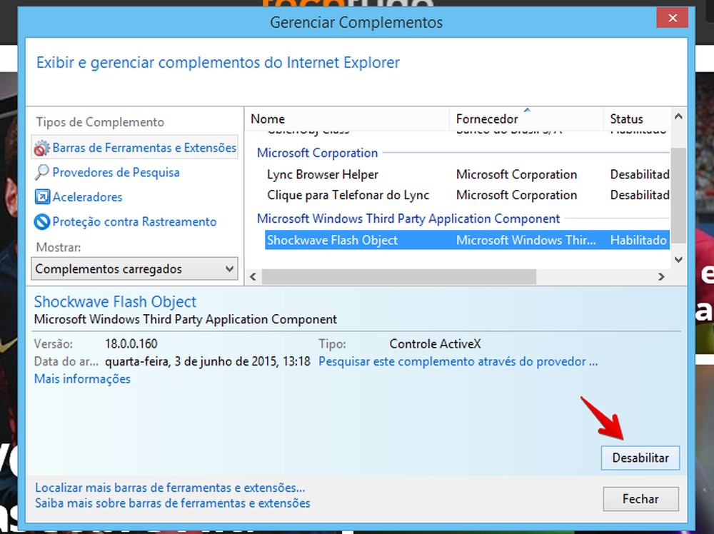
Task: Click the vertical scrollbar up arrow
Action: click(678, 116)
